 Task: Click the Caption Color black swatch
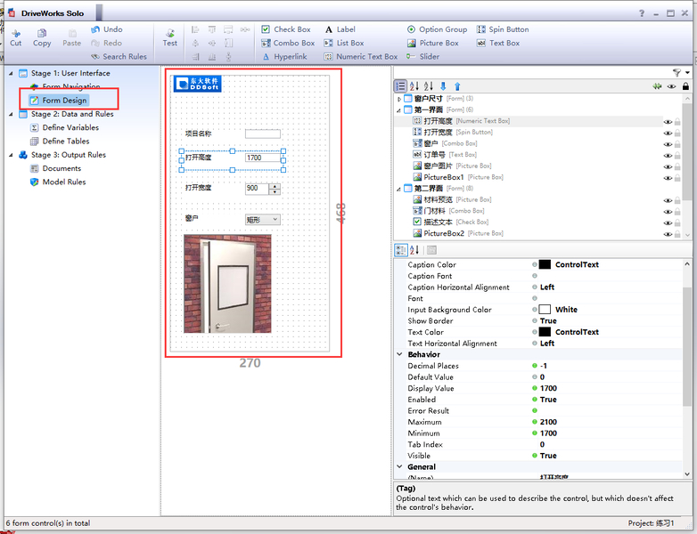coord(545,264)
